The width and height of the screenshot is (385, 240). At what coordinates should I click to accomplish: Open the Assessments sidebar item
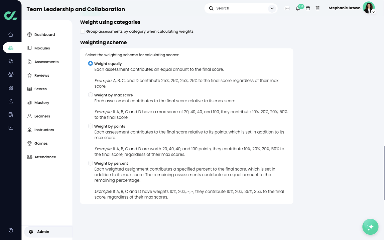[x=46, y=62]
